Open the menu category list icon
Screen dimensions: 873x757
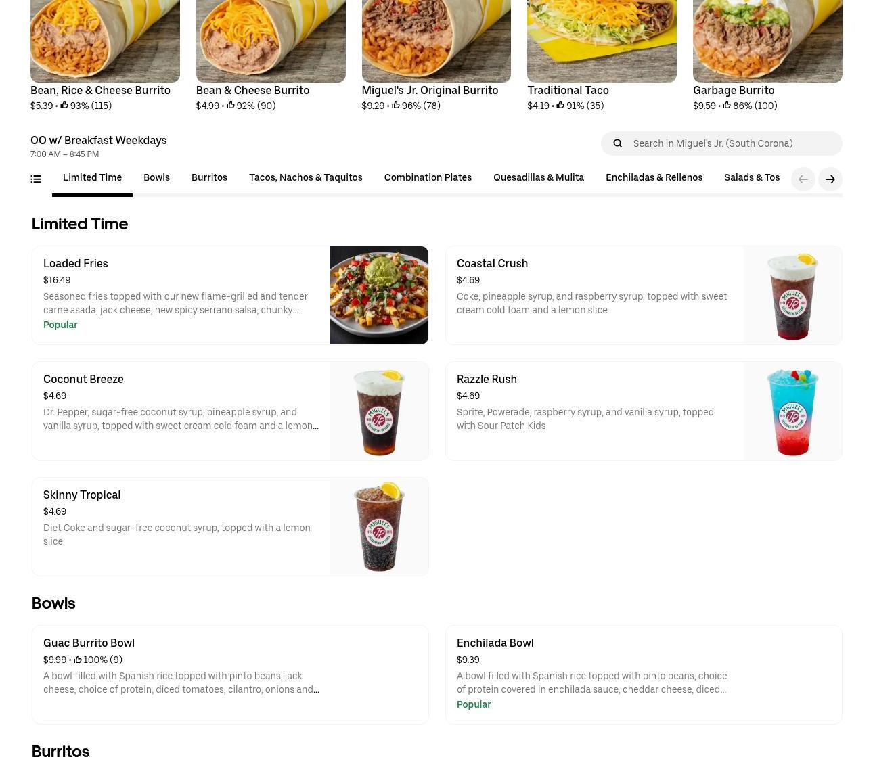36,179
